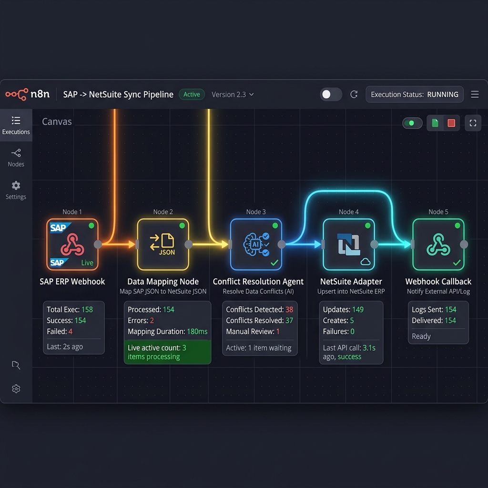This screenshot has width=488, height=488.
Task: Click the Live label on SAP node
Action: (87, 263)
